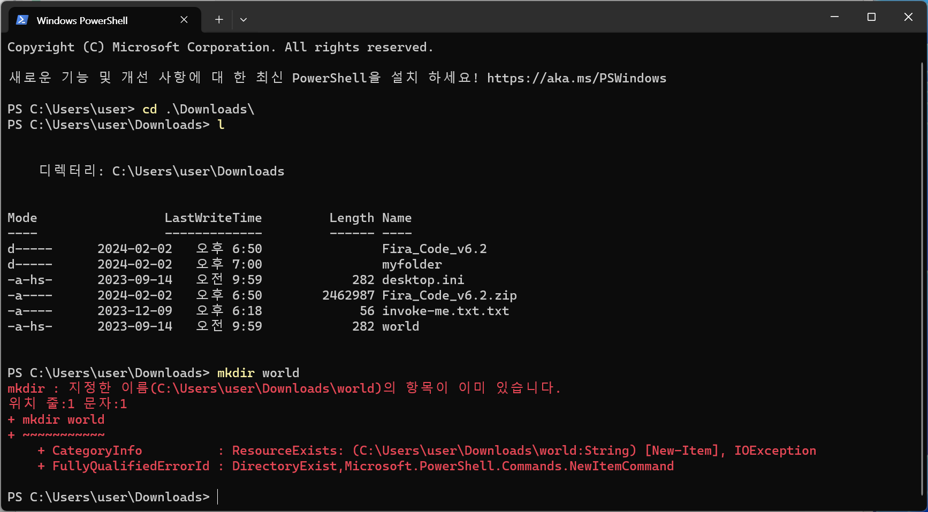Click the Length column header
Viewport: 928px width, 512px height.
[352, 218]
